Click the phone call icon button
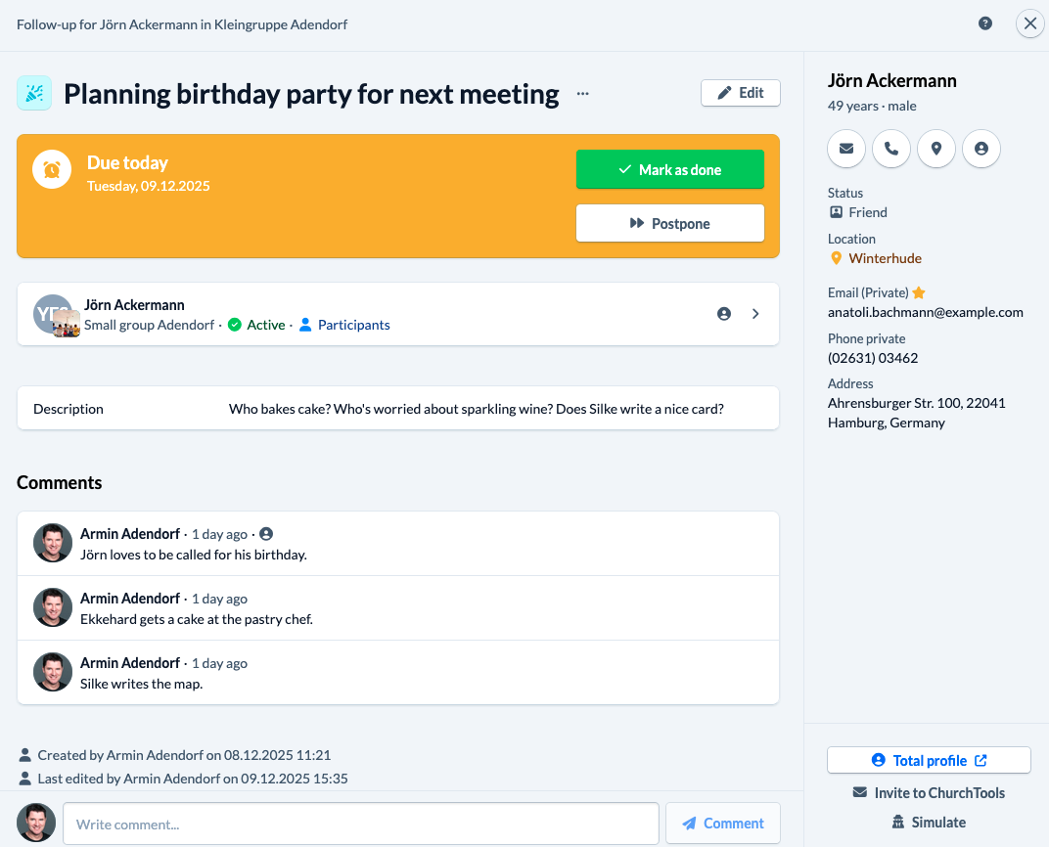 click(891, 149)
